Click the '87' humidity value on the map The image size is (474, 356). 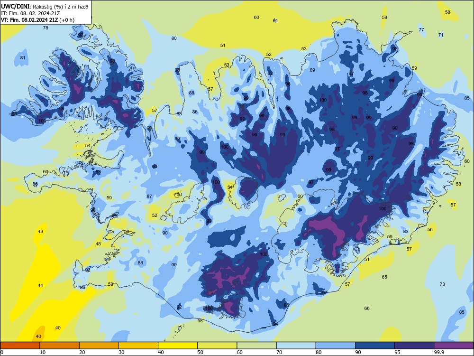(x=149, y=196)
